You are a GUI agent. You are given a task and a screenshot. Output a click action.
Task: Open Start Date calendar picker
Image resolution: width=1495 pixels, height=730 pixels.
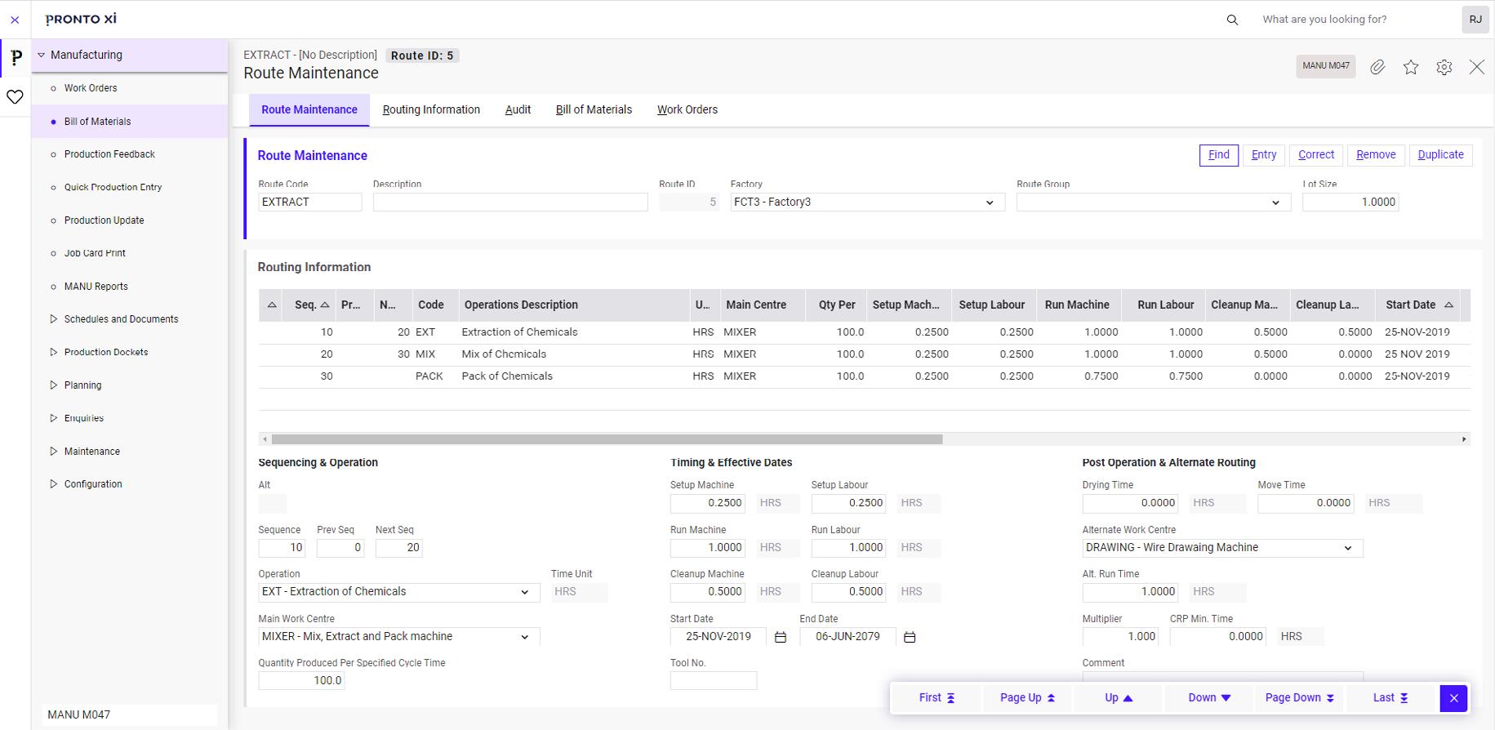pos(781,637)
